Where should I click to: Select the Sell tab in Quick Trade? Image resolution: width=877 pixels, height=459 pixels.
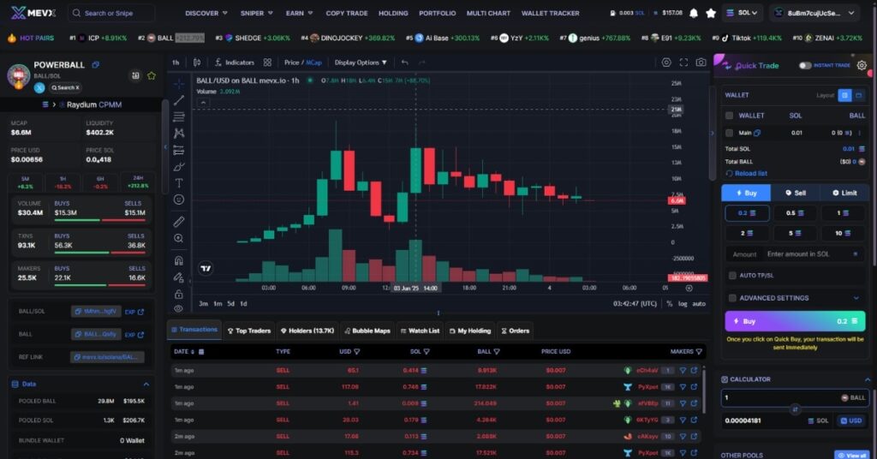[x=796, y=193]
